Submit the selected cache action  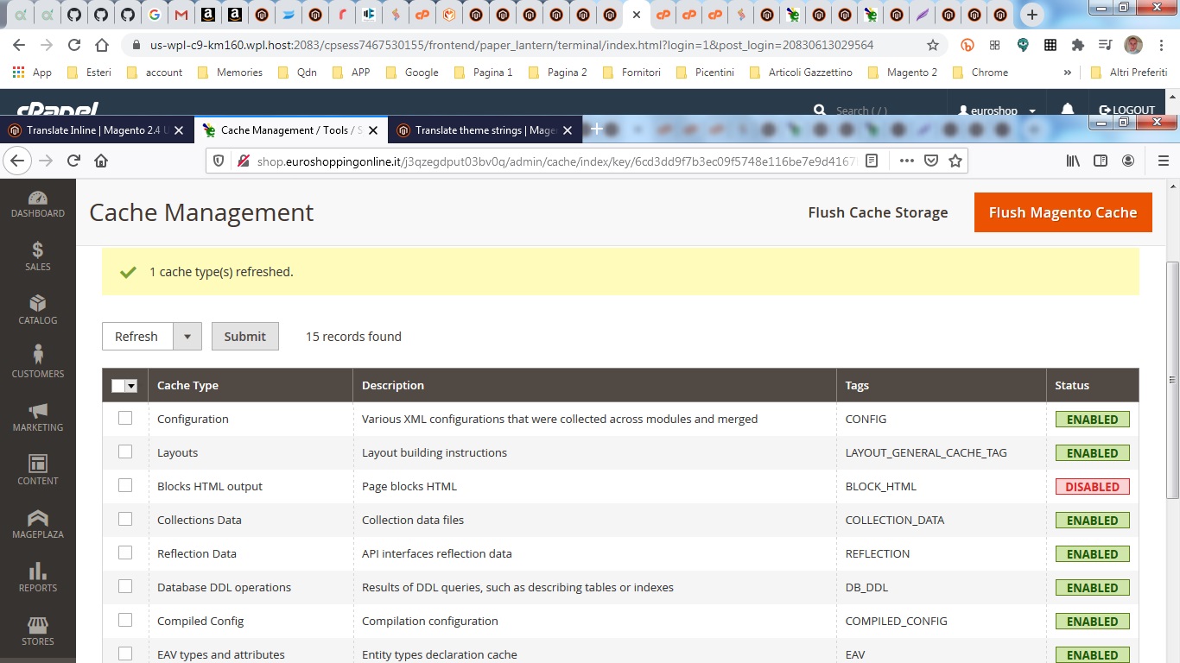[244, 336]
